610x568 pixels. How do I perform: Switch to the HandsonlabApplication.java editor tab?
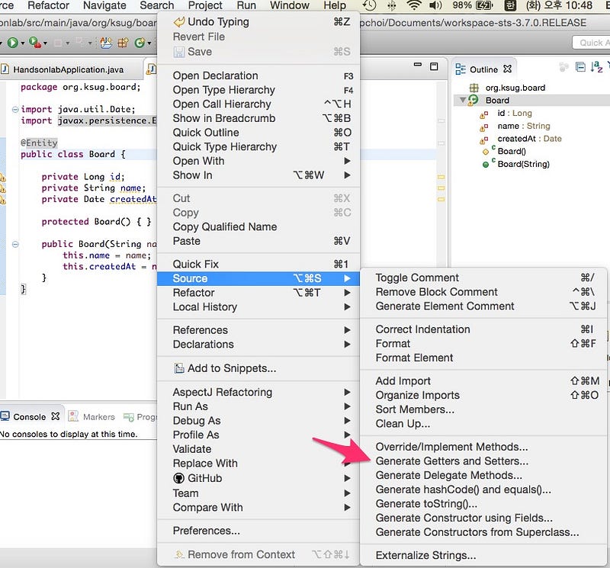(68, 69)
